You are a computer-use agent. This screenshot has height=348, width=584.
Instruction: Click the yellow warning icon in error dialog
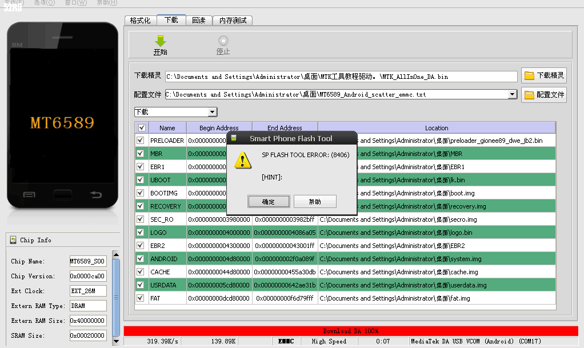243,160
